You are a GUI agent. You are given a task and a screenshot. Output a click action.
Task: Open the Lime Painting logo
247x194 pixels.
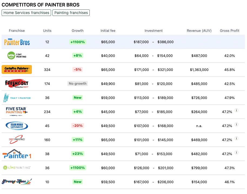pos(17,168)
